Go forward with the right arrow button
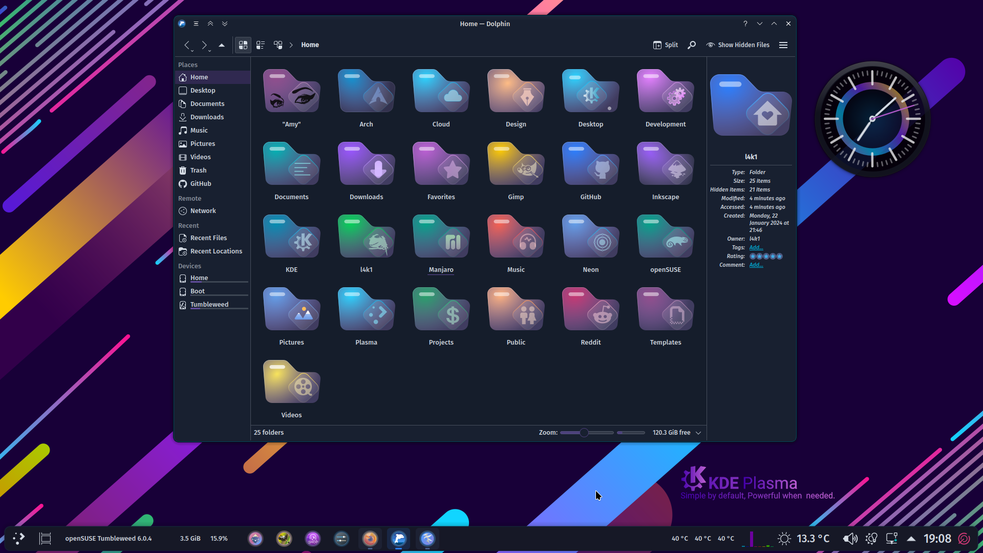The image size is (983, 553). (204, 45)
